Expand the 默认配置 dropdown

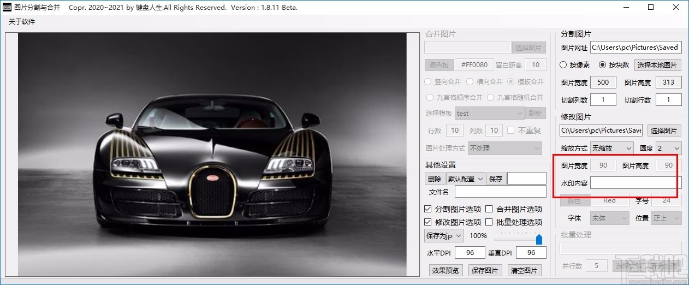point(465,179)
